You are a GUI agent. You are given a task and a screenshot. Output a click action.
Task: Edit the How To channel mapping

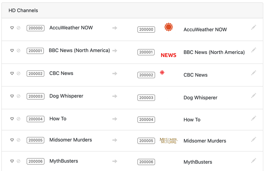pyautogui.click(x=253, y=119)
